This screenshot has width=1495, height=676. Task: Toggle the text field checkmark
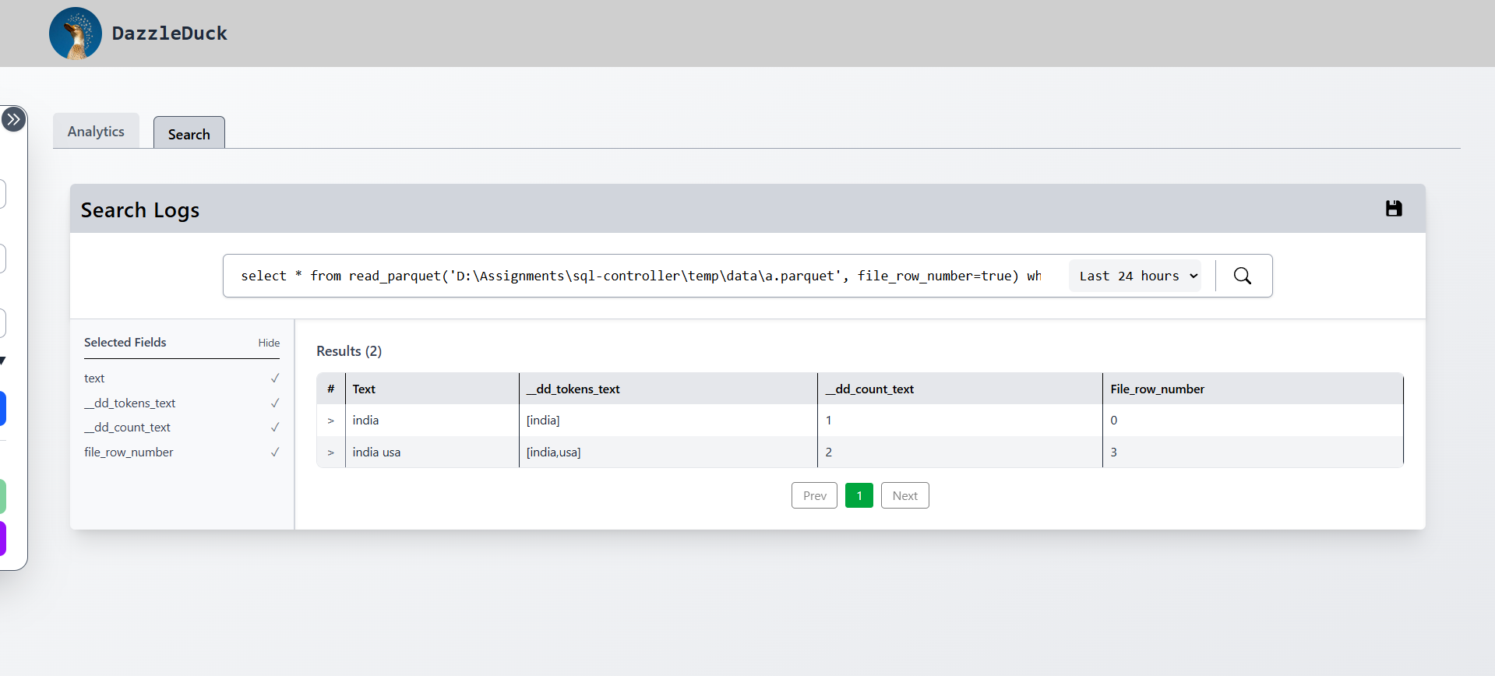pyautogui.click(x=275, y=378)
